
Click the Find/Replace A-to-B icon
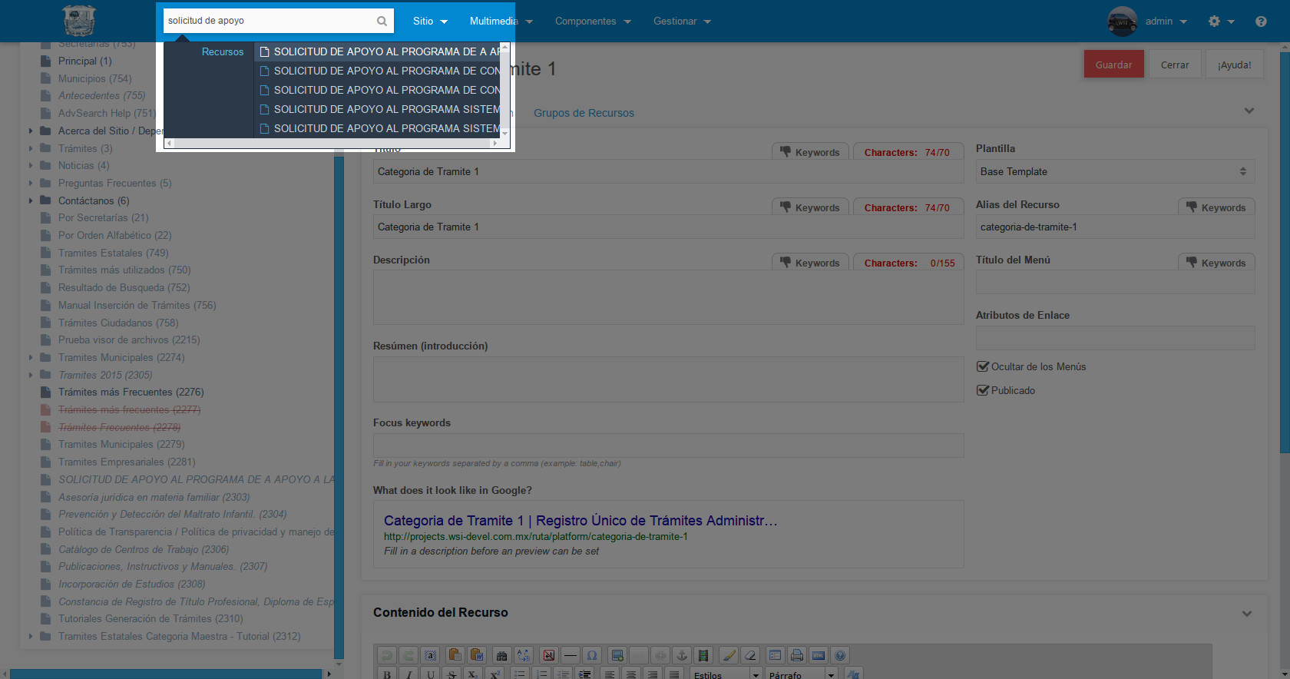[523, 655]
